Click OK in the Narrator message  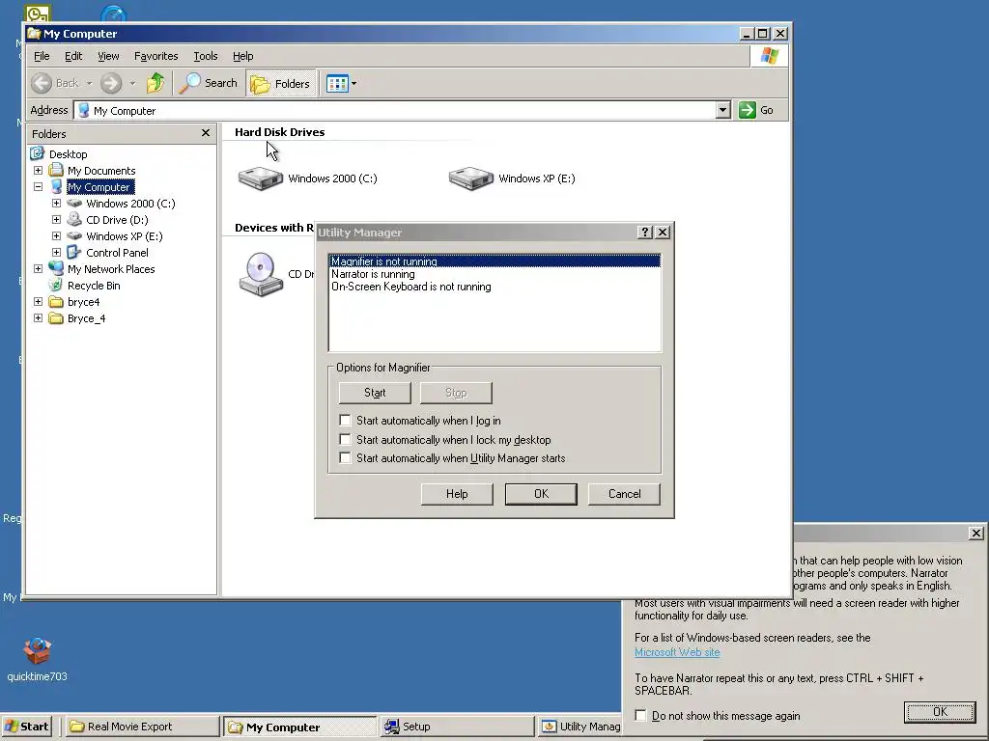coord(940,712)
